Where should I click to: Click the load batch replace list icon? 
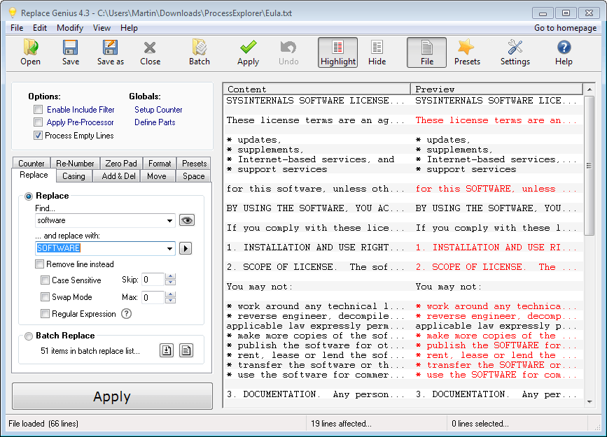click(167, 350)
